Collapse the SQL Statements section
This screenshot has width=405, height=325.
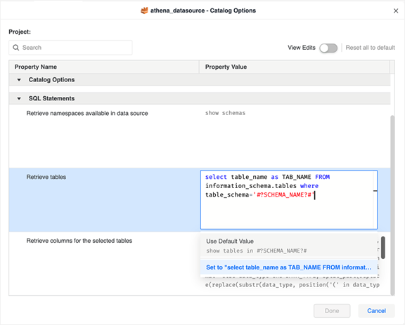click(19, 98)
